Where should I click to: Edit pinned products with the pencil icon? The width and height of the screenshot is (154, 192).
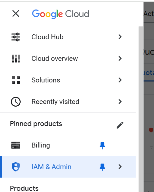(120, 125)
